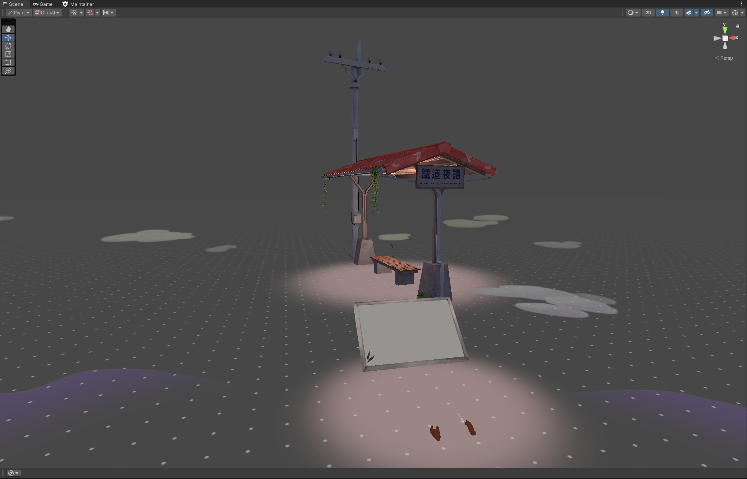Open the scene view more options menu

742,4
